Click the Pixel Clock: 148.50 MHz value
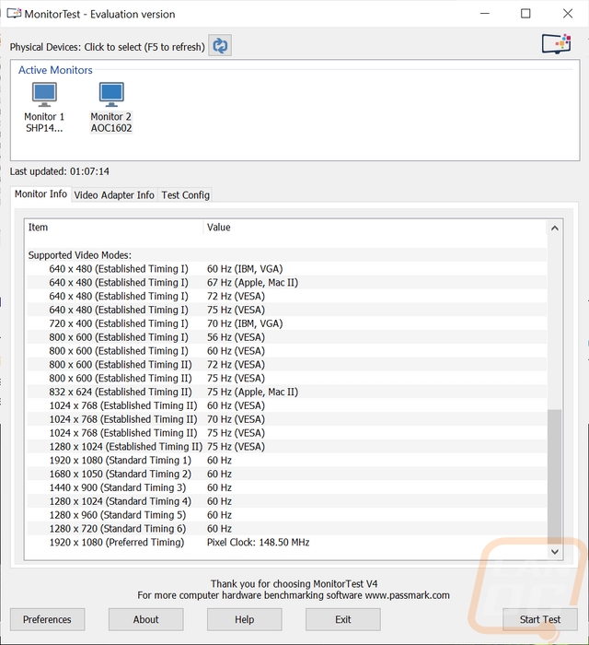 pos(258,542)
